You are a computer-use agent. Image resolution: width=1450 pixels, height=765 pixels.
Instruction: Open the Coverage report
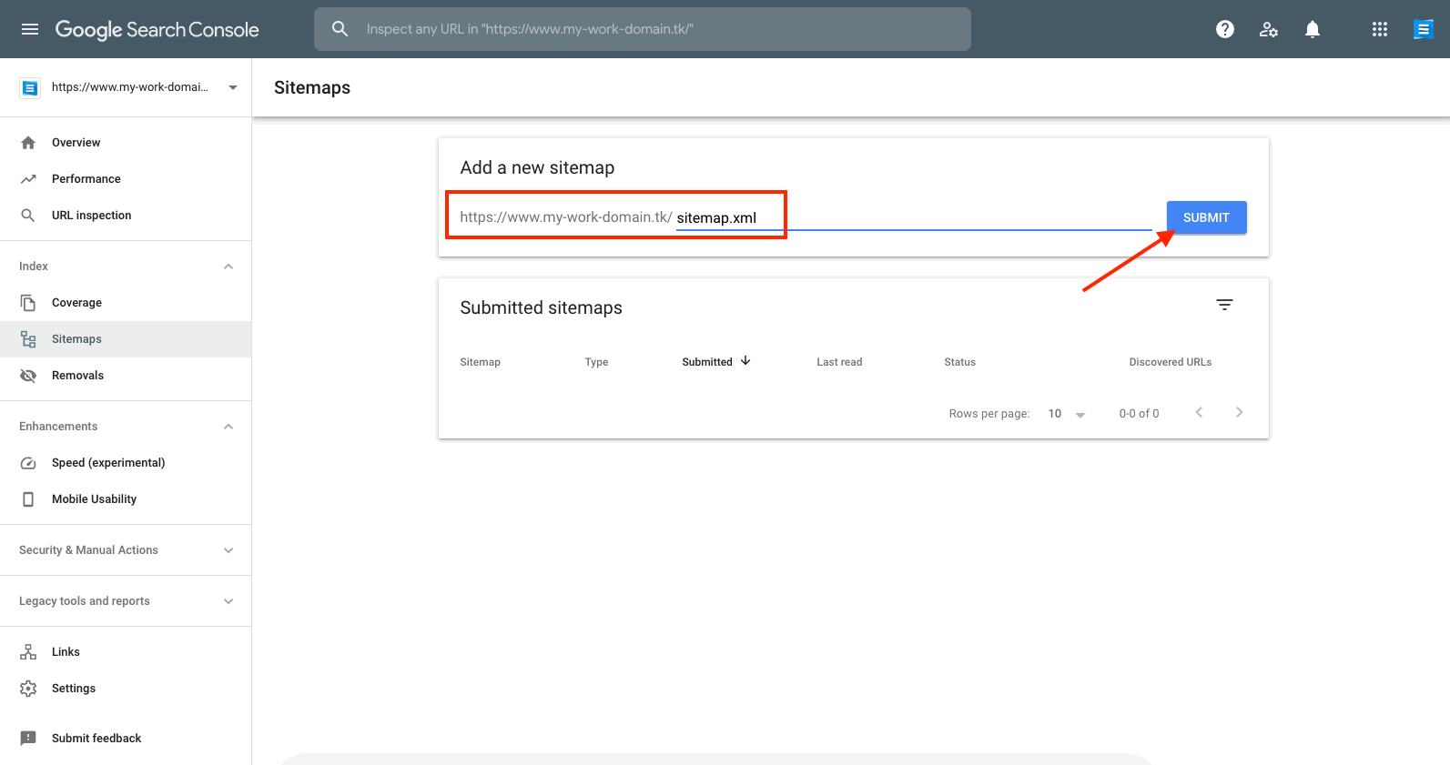126,303
